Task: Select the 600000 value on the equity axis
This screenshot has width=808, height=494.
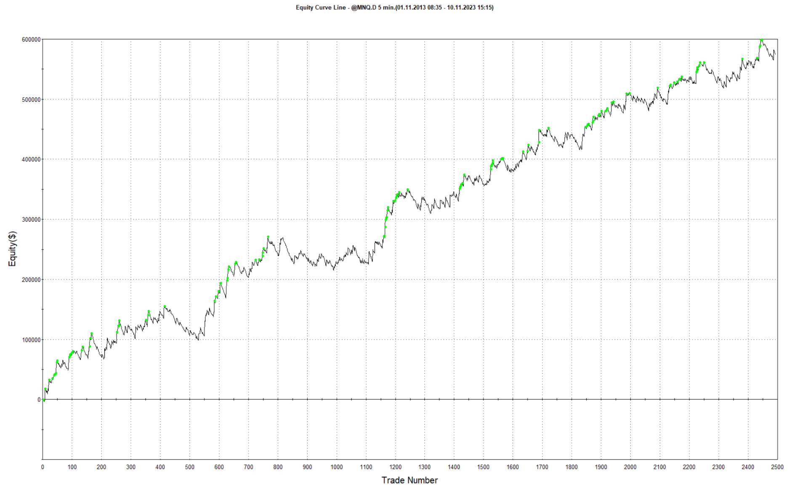Action: point(31,40)
